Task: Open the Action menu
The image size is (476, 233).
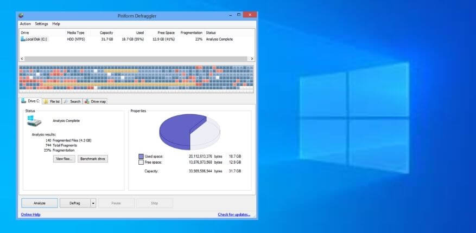Action: 26,24
